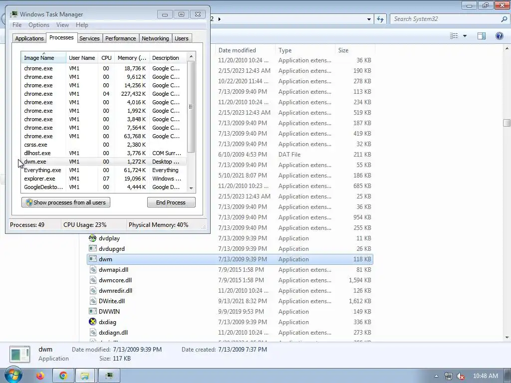This screenshot has height=383, width=511.
Task: Click the process list scrollbar thumb
Action: click(x=191, y=107)
